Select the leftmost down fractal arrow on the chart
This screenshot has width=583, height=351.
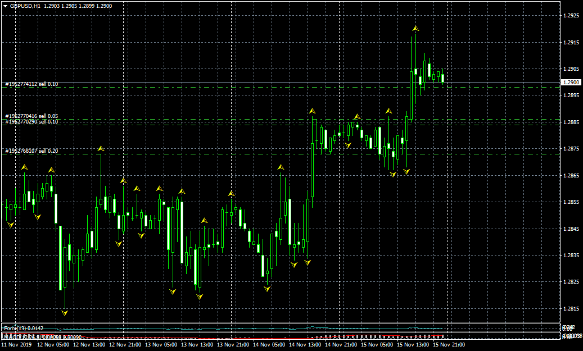click(10, 225)
